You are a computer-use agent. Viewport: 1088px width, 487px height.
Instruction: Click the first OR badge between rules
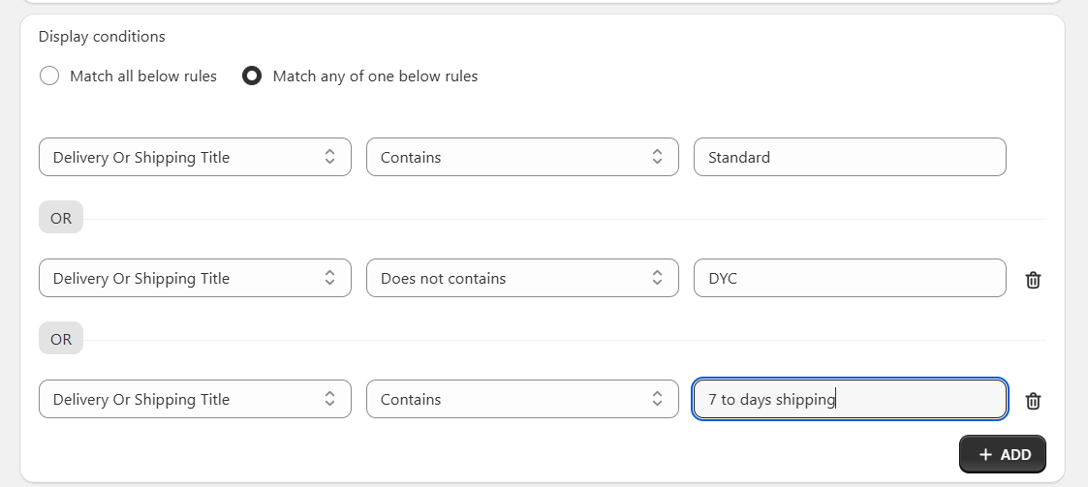coord(61,218)
